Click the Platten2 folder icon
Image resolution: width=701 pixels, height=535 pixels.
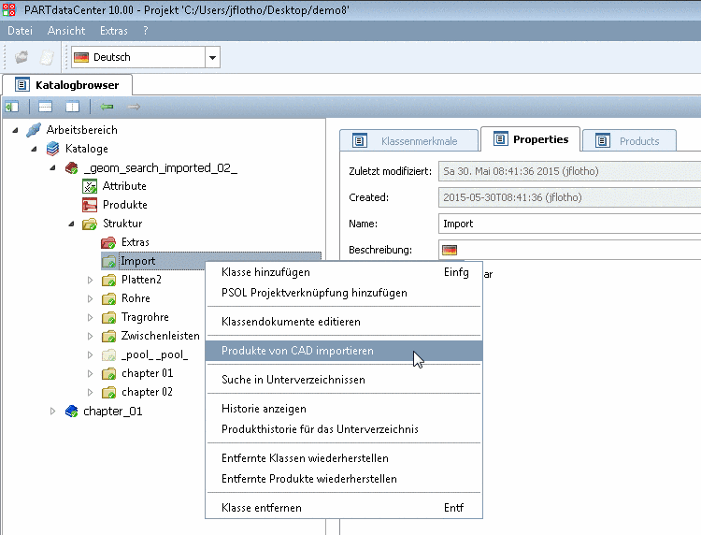click(108, 280)
